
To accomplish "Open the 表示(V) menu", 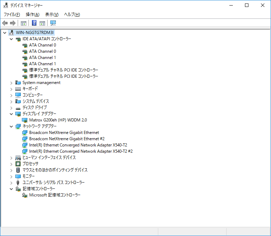I will tap(52, 15).
